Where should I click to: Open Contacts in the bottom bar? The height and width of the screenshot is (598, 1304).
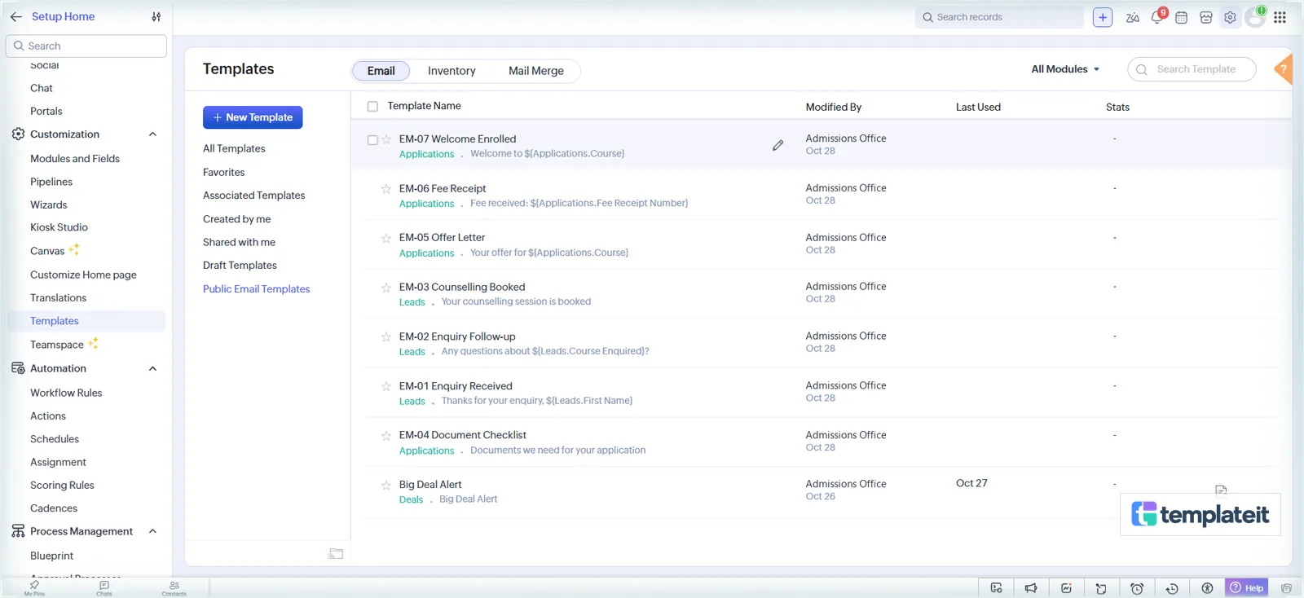coord(174,588)
